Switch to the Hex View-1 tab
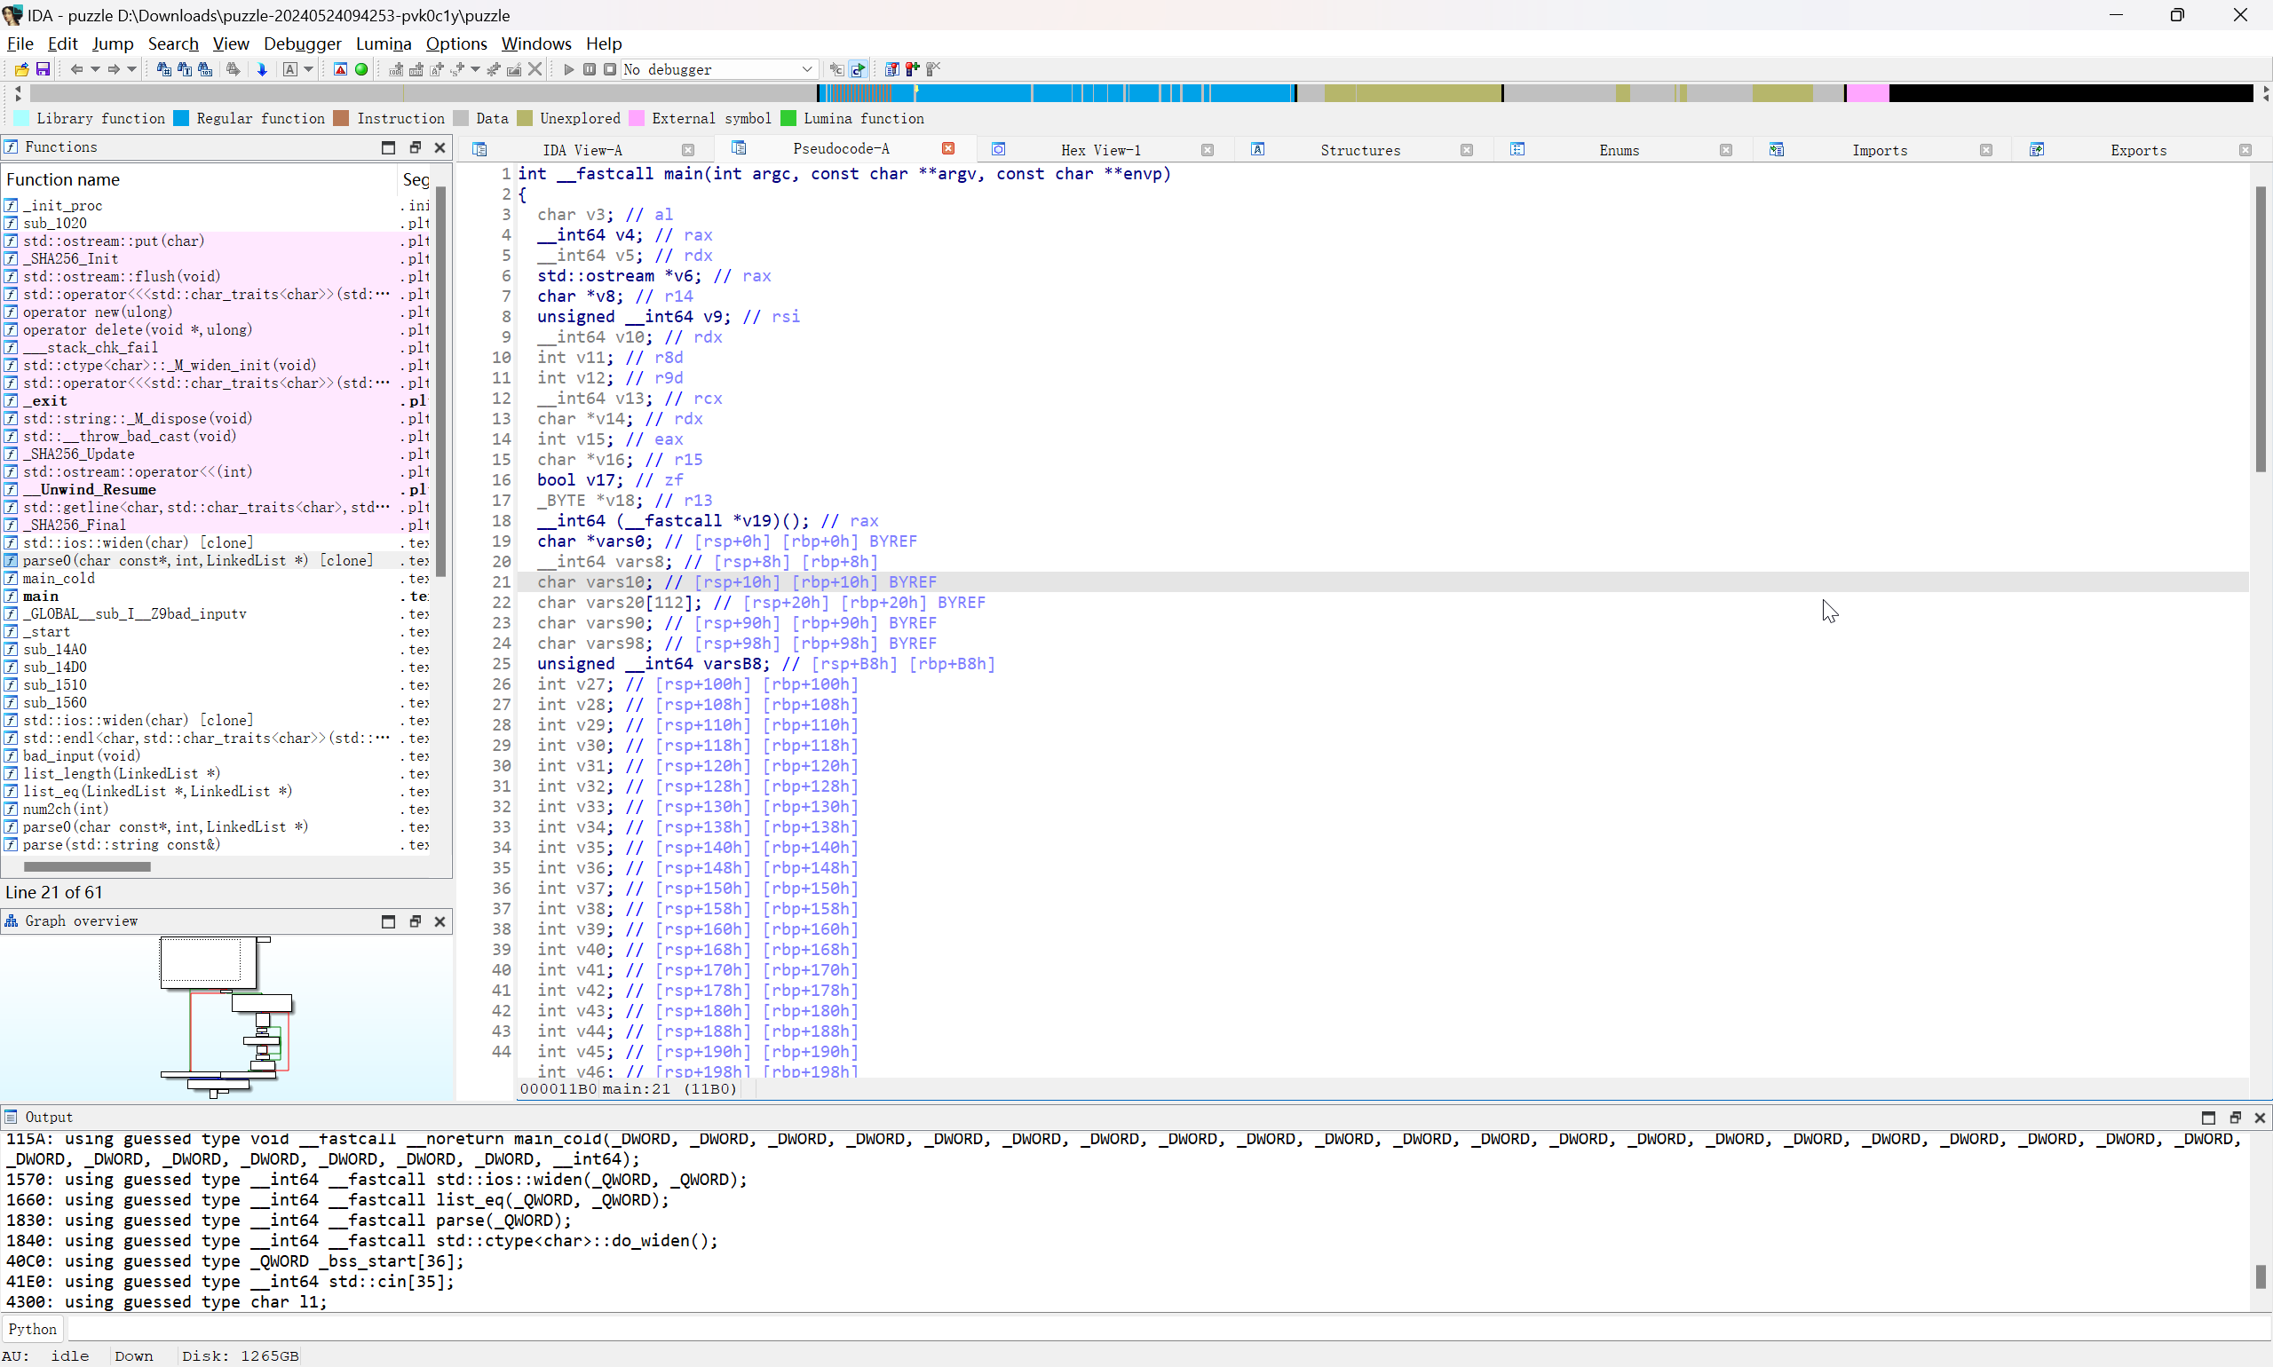The width and height of the screenshot is (2273, 1367). point(1100,150)
